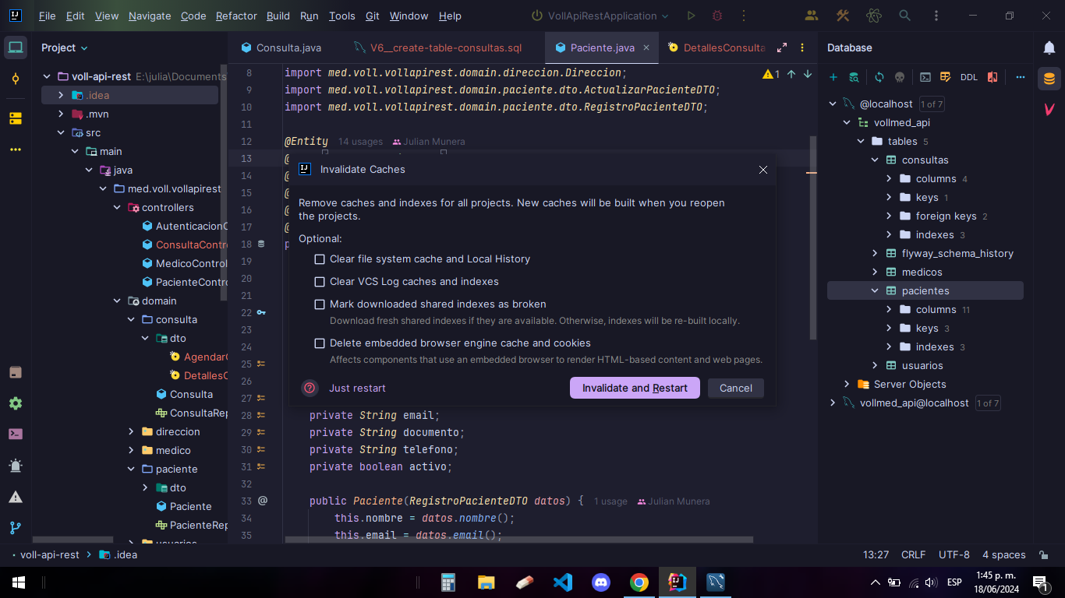Open the Windows Start menu
This screenshot has height=598, width=1065.
19,582
